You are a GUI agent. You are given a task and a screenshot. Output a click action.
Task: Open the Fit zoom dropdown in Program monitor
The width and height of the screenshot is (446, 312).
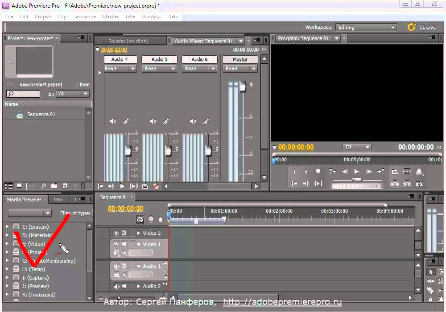click(x=357, y=147)
